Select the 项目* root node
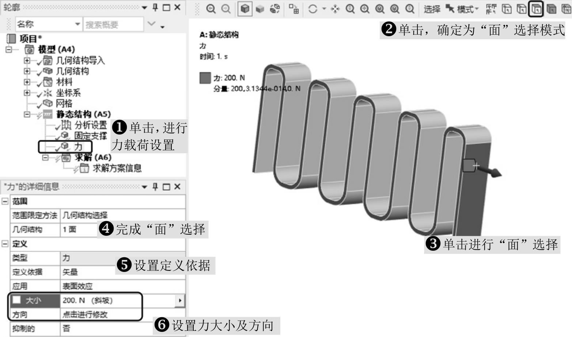This screenshot has height=337, width=572. click(x=31, y=38)
